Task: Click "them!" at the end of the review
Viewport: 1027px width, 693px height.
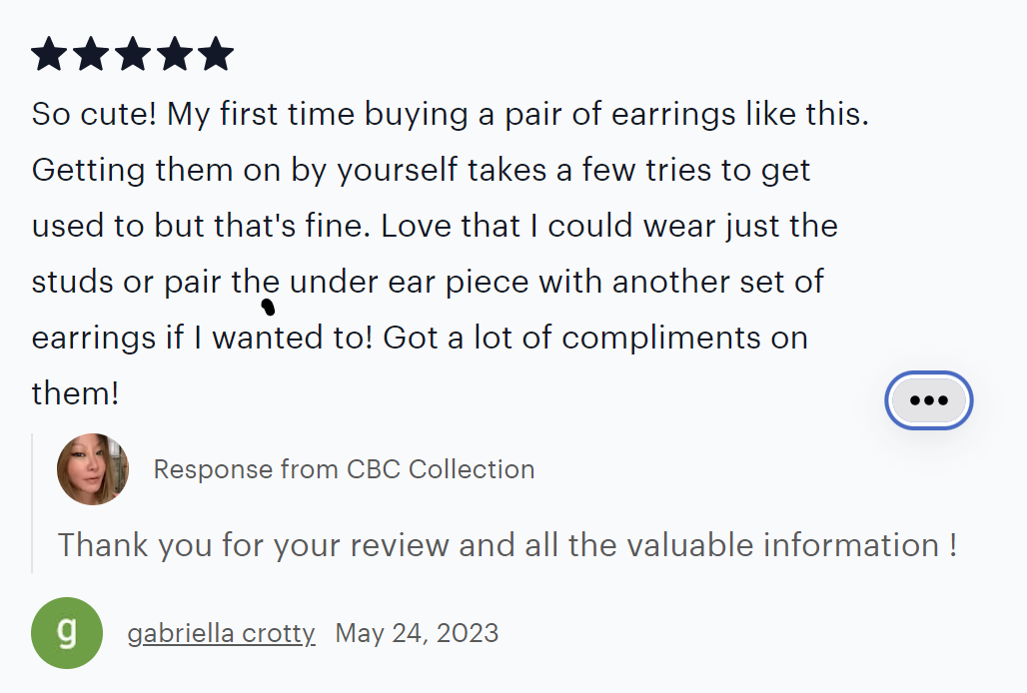Action: [x=75, y=394]
